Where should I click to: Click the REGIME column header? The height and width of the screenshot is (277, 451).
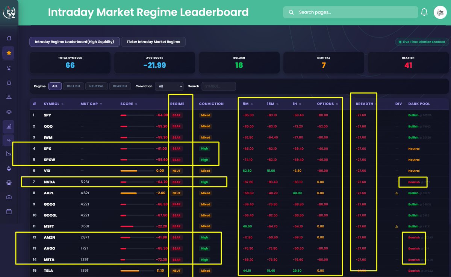pos(177,104)
